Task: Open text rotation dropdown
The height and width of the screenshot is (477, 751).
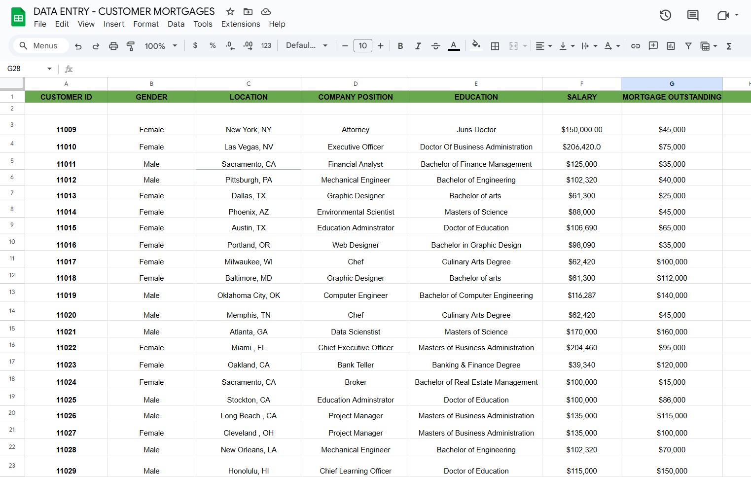Action: click(x=612, y=46)
